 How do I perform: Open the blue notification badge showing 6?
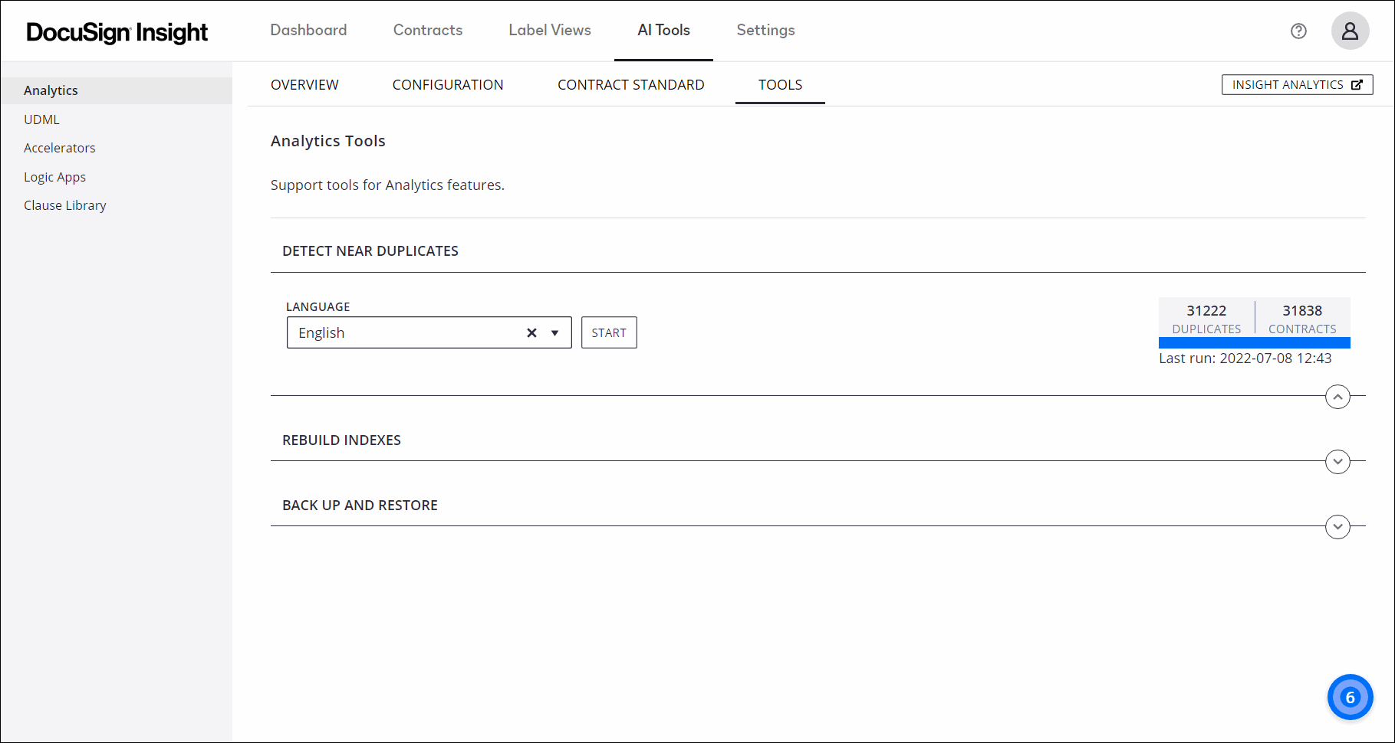1350,697
